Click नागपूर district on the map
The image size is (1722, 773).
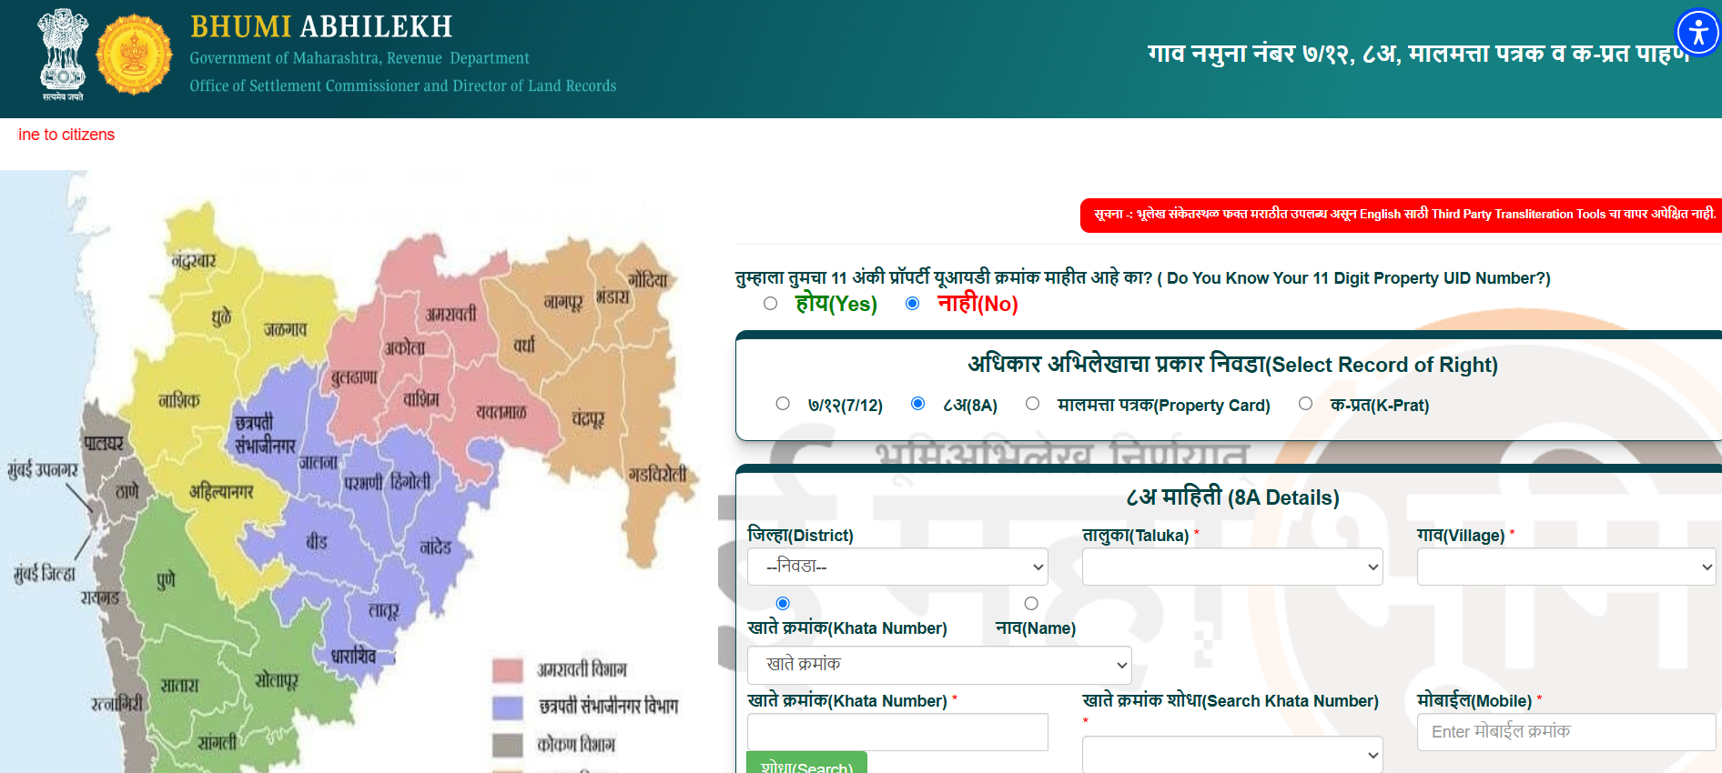[563, 302]
